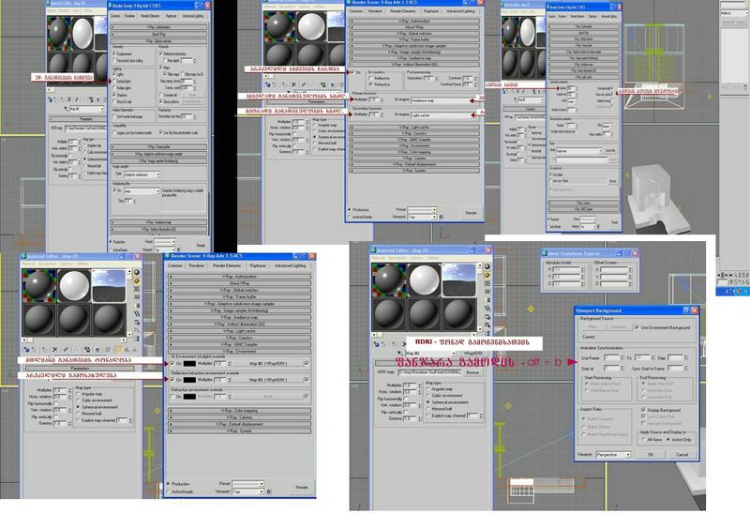Image resolution: width=750 pixels, height=513 pixels.
Task: Toggle Backlight icon in Material Editor beside Viewport Background
Action: pos(487,275)
